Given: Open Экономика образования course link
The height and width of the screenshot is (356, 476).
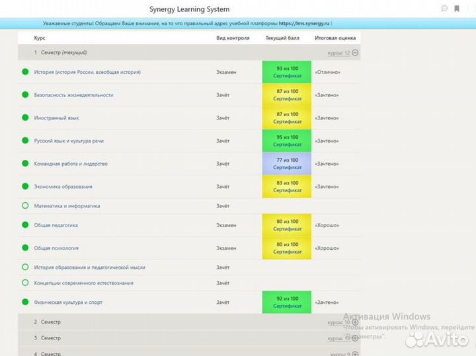Looking at the screenshot, I should pyautogui.click(x=63, y=187).
